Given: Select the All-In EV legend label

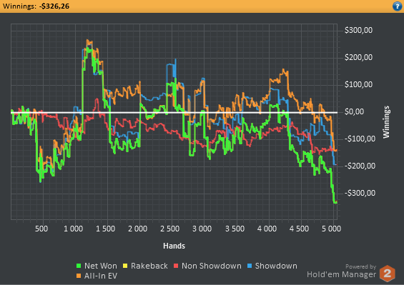Looking at the screenshot, I should click(101, 276).
